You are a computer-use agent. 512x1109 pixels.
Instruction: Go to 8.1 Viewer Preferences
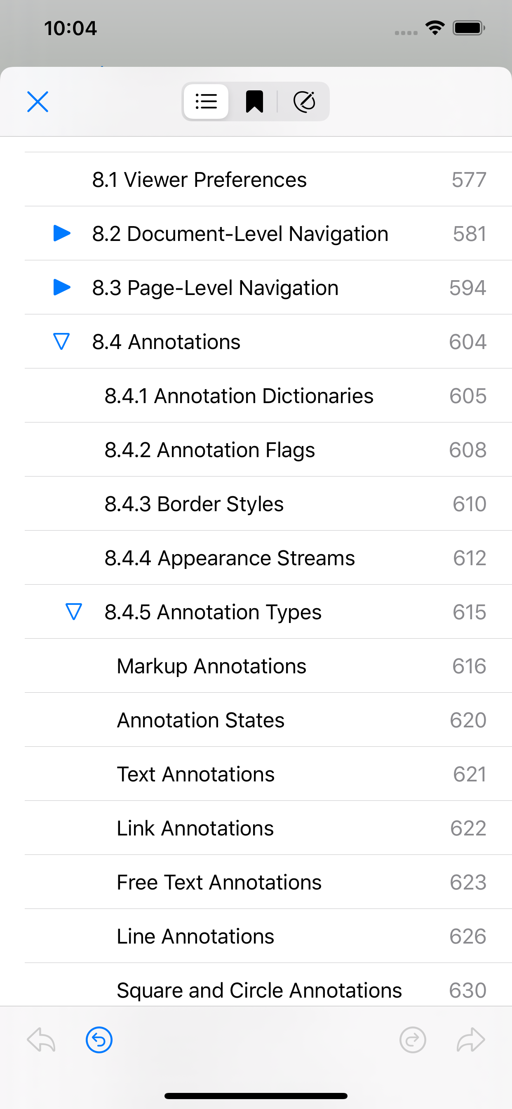point(268,179)
